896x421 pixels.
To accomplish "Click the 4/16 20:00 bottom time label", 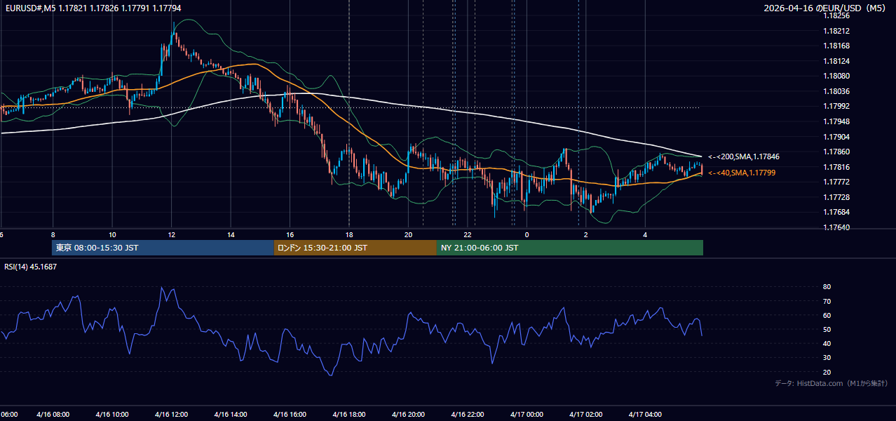I will (408, 415).
